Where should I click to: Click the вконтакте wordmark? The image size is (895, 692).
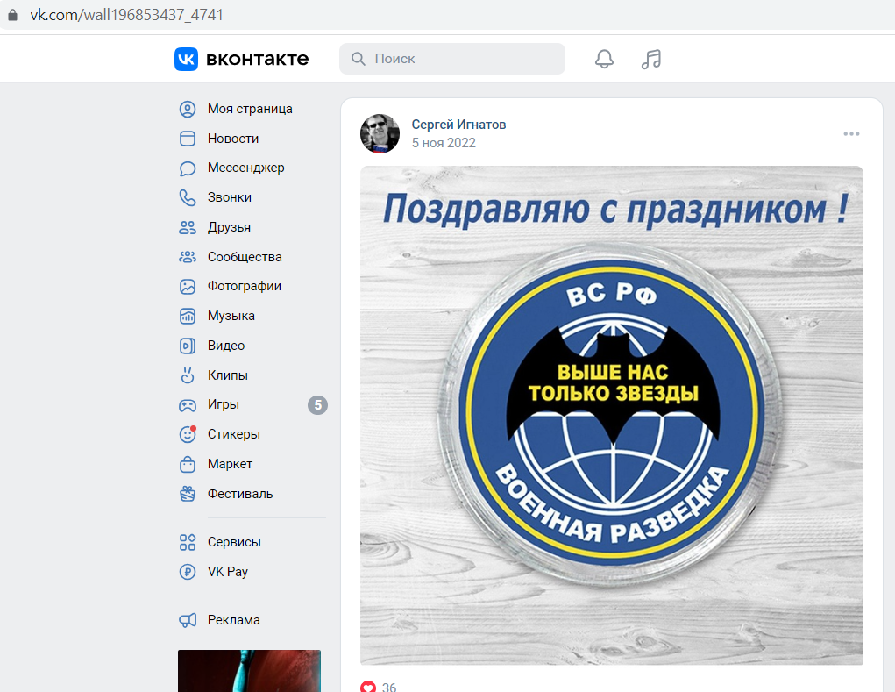(258, 59)
